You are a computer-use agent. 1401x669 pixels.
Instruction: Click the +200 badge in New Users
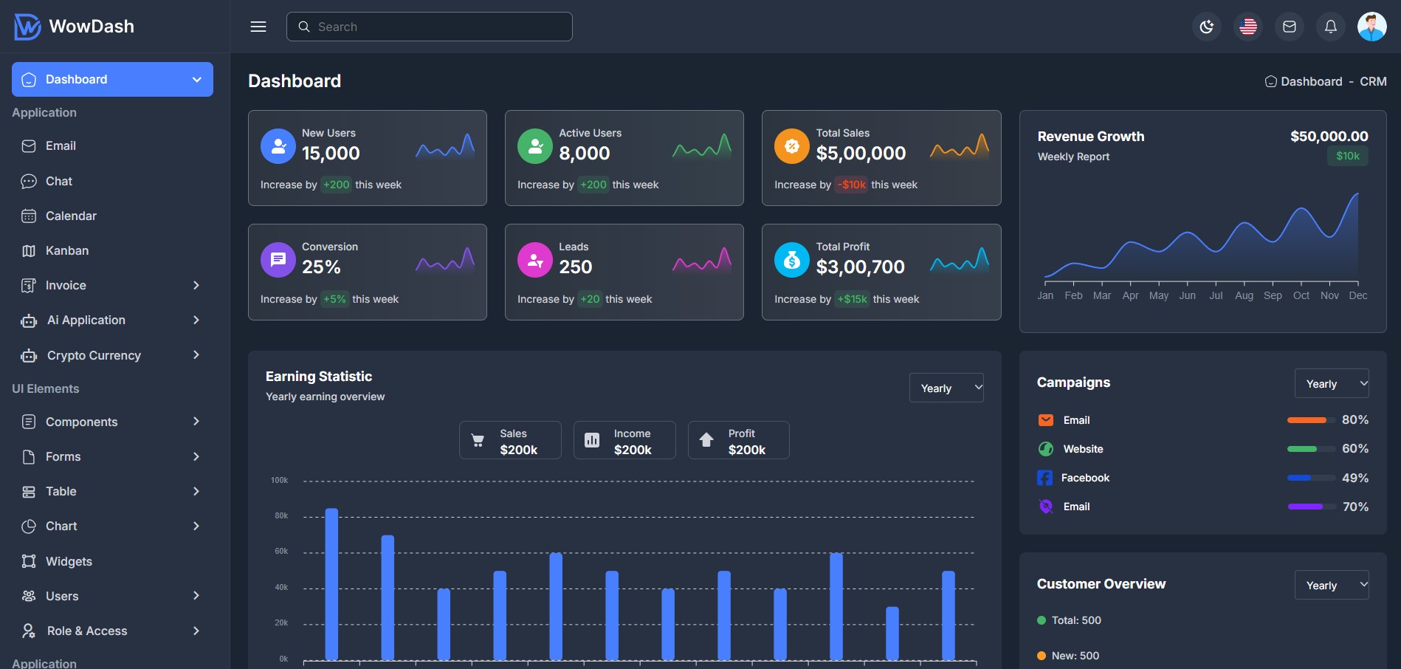336,185
